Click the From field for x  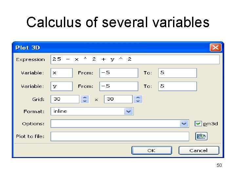pos(119,73)
